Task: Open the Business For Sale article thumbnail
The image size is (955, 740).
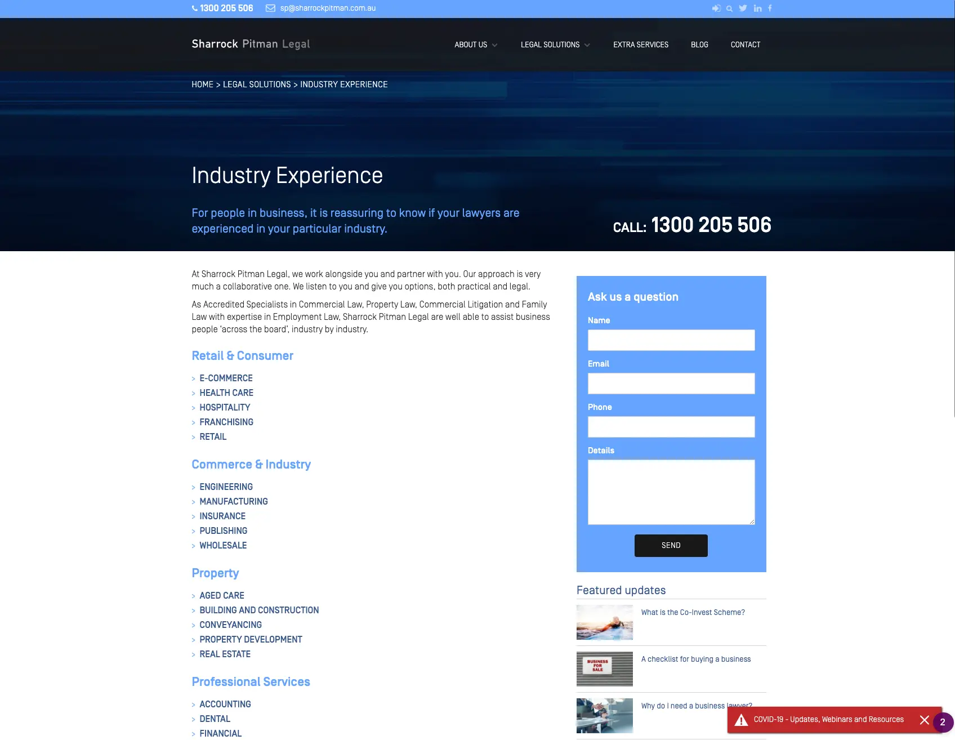Action: click(604, 668)
